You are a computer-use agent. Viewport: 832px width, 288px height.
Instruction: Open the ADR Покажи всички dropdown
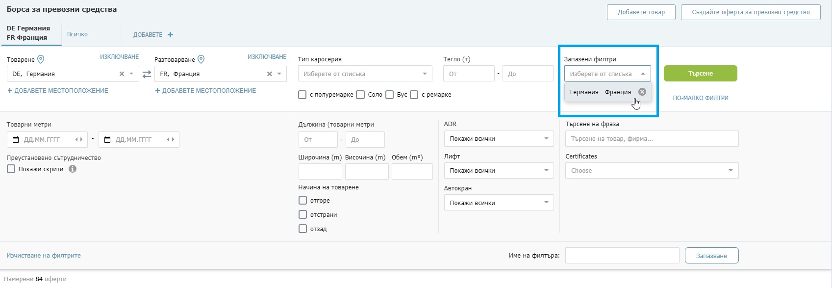coord(499,139)
